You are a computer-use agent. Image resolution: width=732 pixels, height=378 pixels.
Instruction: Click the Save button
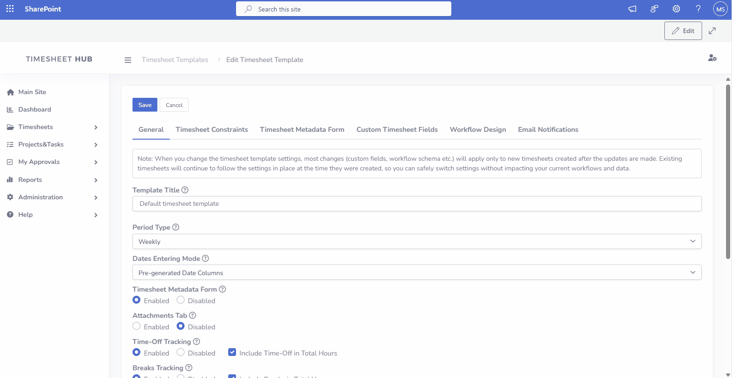coord(144,105)
